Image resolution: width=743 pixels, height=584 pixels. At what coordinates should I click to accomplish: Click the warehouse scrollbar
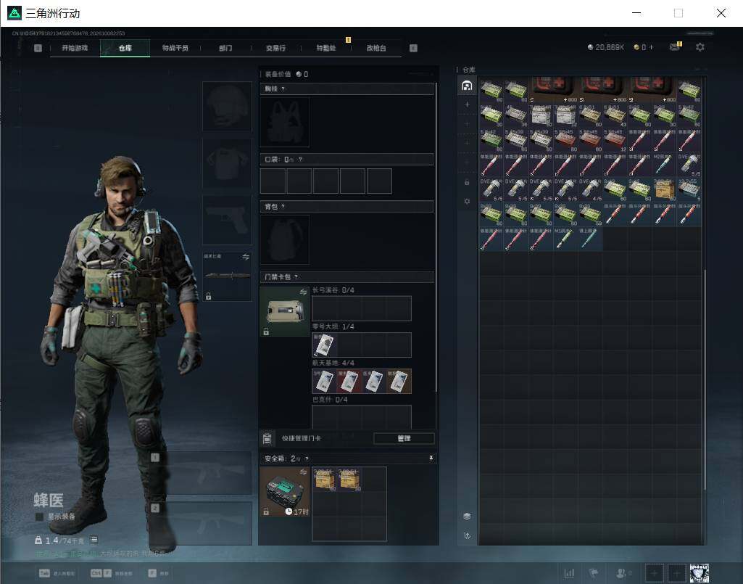point(705,379)
